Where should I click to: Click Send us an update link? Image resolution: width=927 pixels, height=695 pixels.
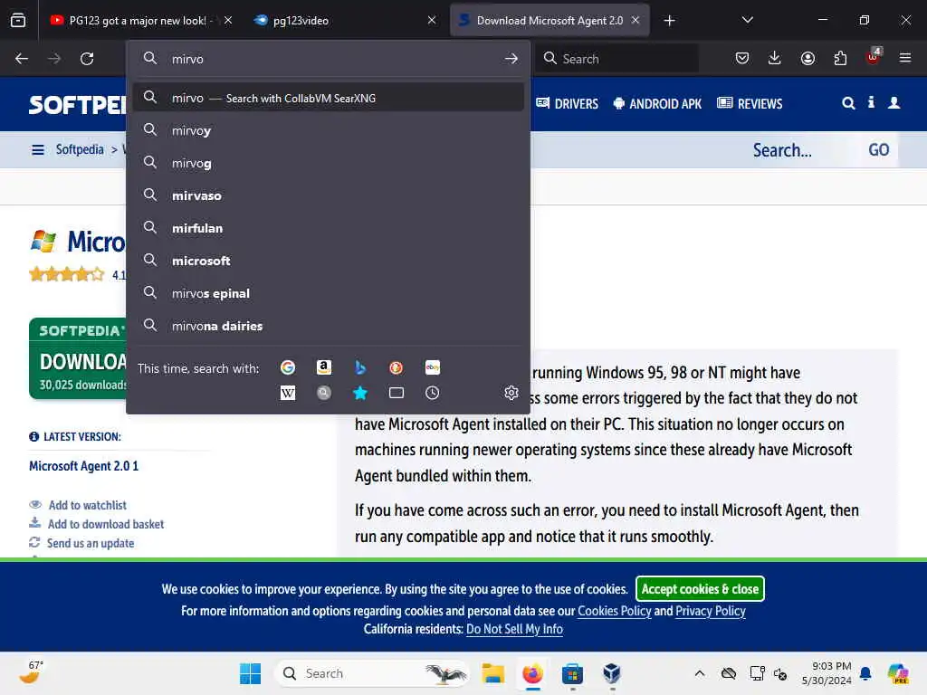pos(91,543)
